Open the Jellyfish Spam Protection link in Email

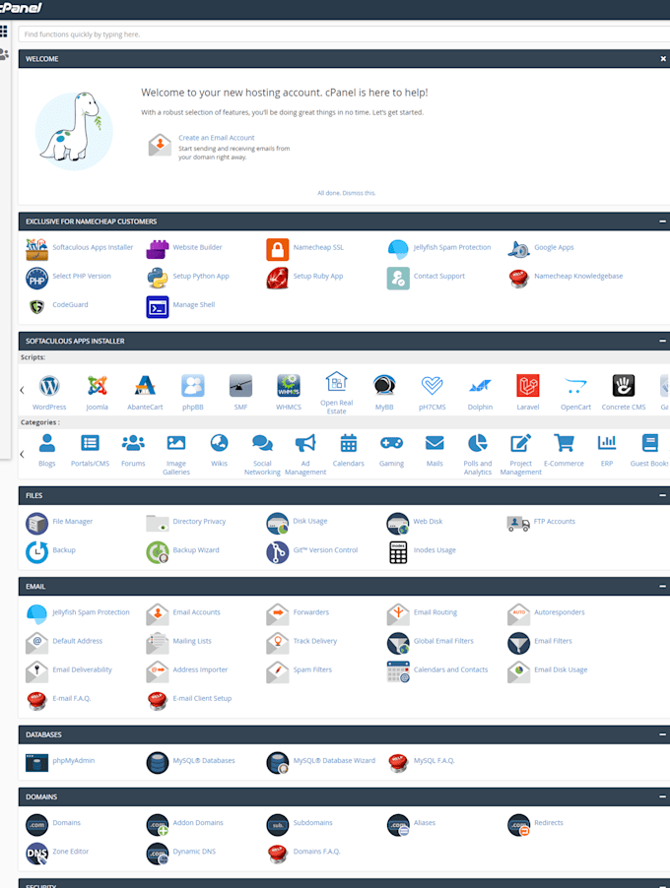point(92,612)
